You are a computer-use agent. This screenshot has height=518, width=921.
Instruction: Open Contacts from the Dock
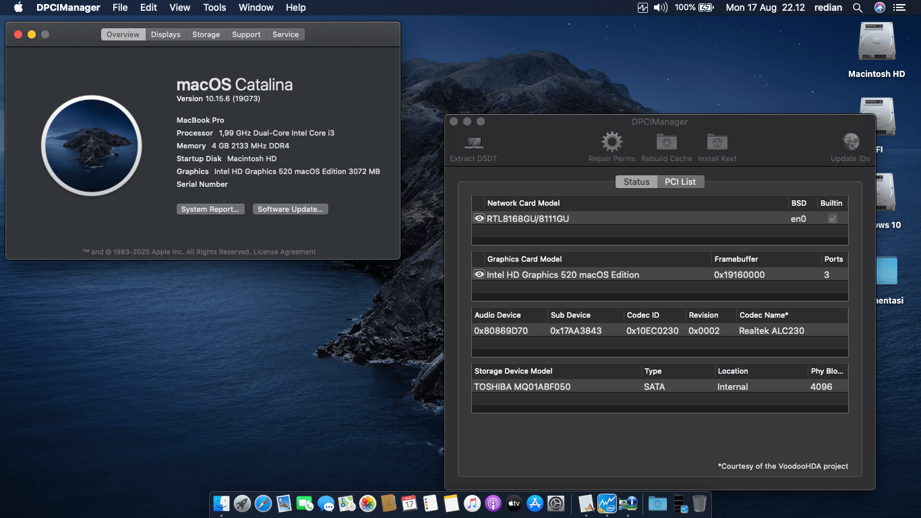tap(388, 503)
